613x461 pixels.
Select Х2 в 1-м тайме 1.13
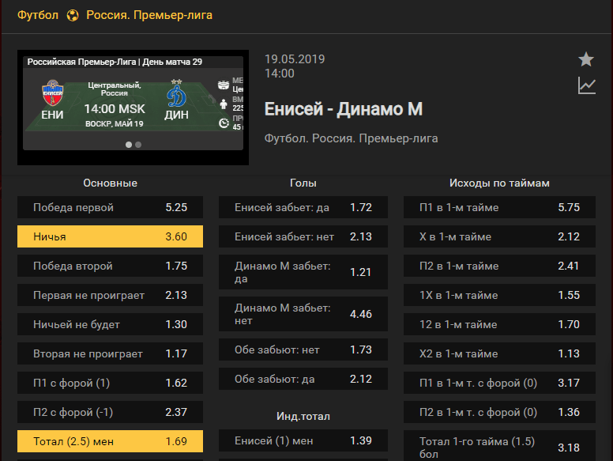tap(499, 353)
